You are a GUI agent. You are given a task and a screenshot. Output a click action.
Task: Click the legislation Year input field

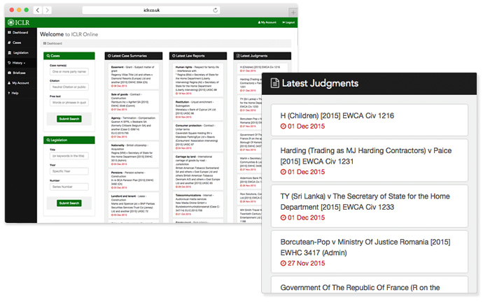(x=69, y=172)
